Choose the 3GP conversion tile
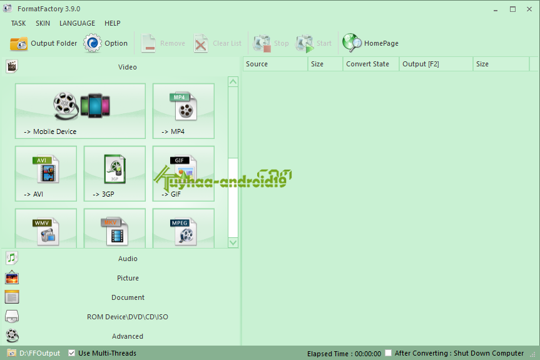Viewport: 540px width, 360px height. 115,173
